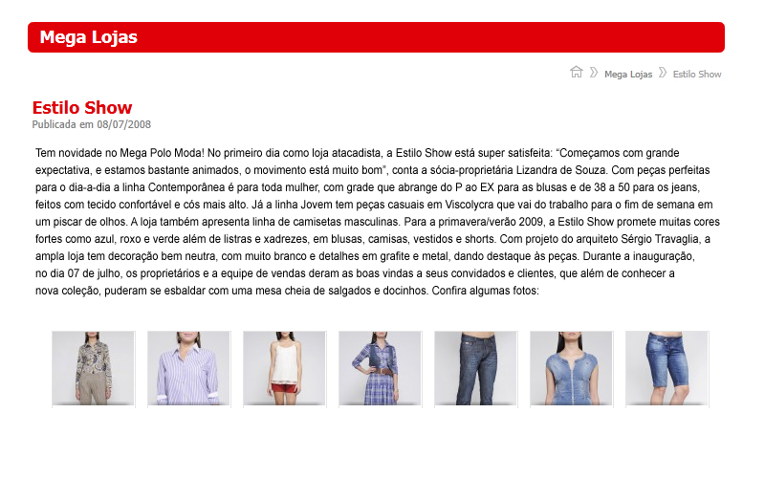The image size is (765, 478).
Task: Click the chevron separator right after the home icon
Action: coord(594,73)
